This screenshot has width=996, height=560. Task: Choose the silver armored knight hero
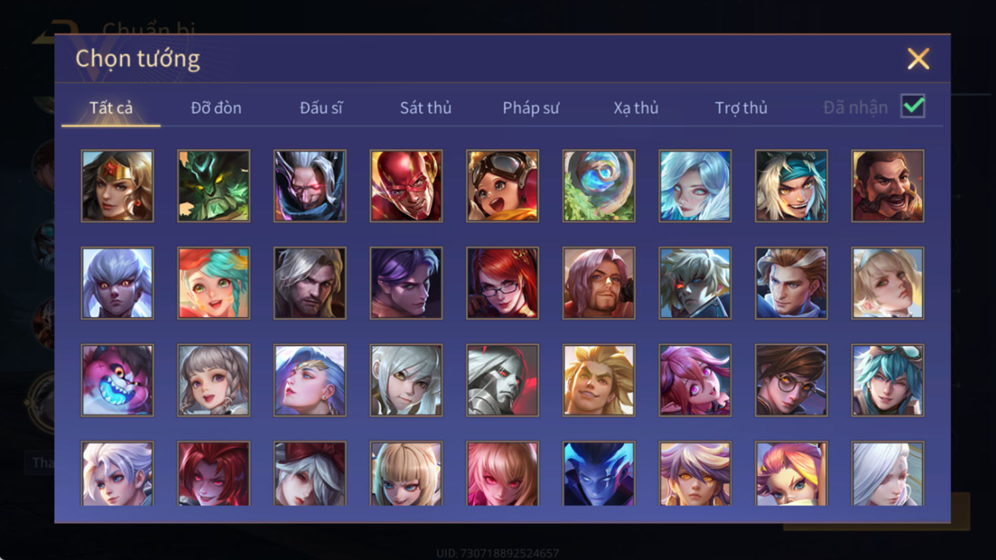point(502,381)
